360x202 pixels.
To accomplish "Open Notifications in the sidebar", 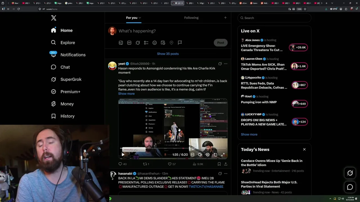I will click(x=68, y=55).
